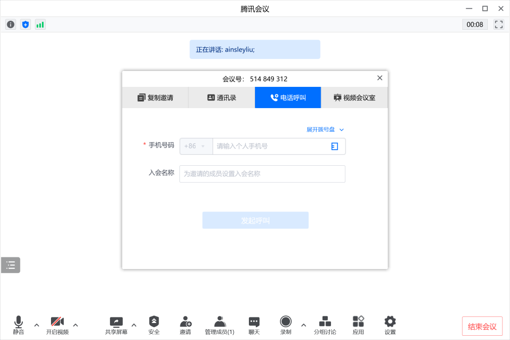Start screen sharing (共享屏幕)
This screenshot has height=340, width=510.
pos(116,325)
